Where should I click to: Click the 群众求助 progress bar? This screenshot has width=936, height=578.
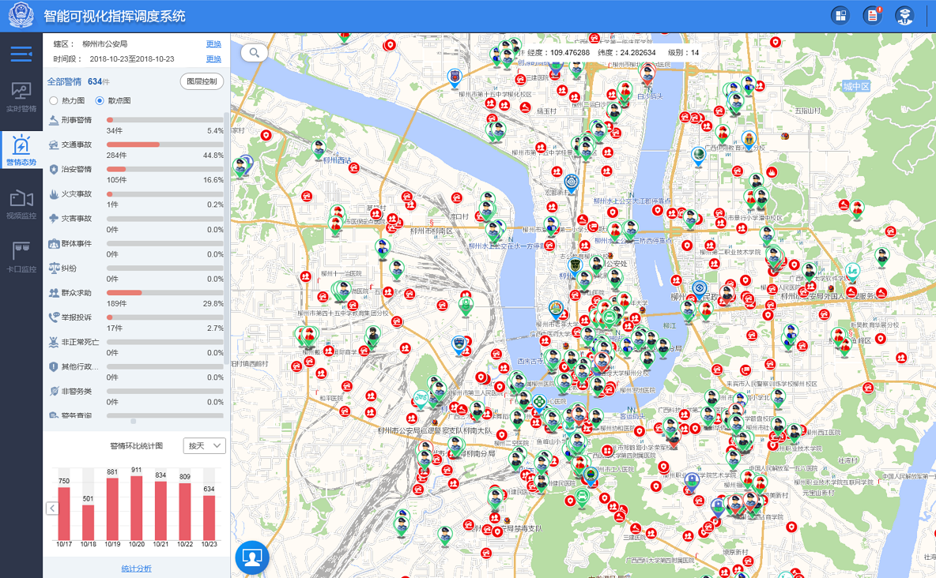(x=165, y=292)
